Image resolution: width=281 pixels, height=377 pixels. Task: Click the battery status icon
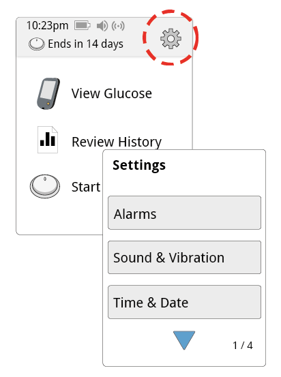coord(83,25)
